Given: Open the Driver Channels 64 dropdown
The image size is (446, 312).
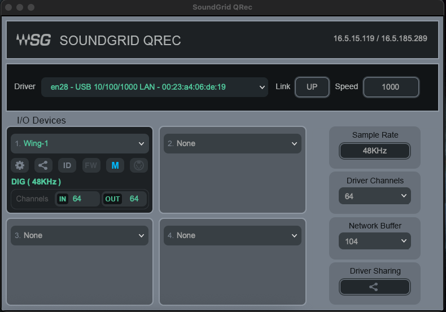Looking at the screenshot, I should tap(375, 196).
